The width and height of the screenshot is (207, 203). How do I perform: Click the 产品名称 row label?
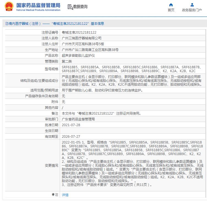click(51, 56)
